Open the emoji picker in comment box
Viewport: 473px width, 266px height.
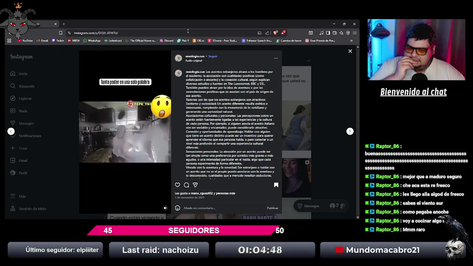point(177,208)
